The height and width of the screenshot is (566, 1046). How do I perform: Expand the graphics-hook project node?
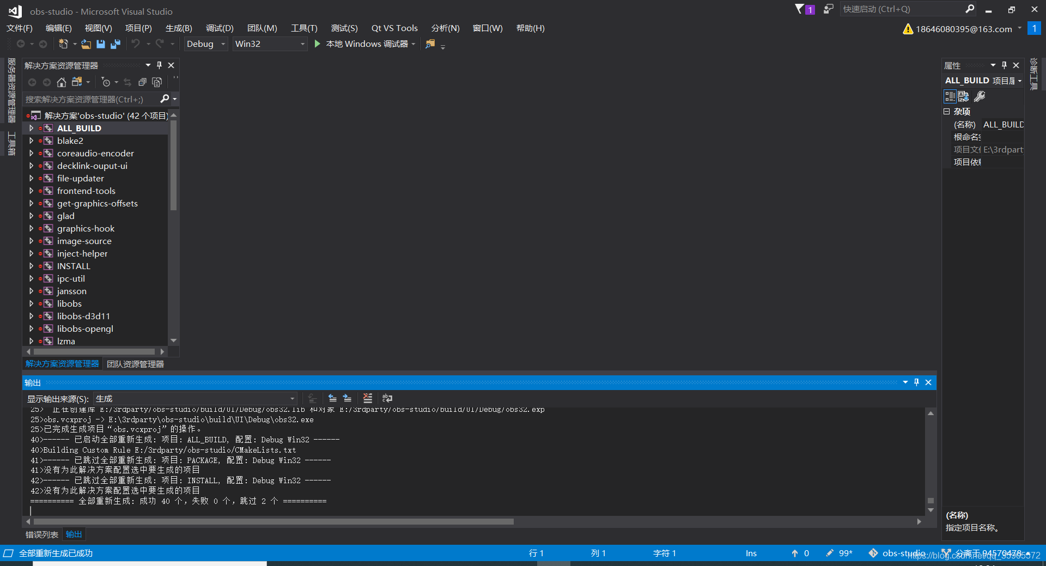pyautogui.click(x=31, y=228)
